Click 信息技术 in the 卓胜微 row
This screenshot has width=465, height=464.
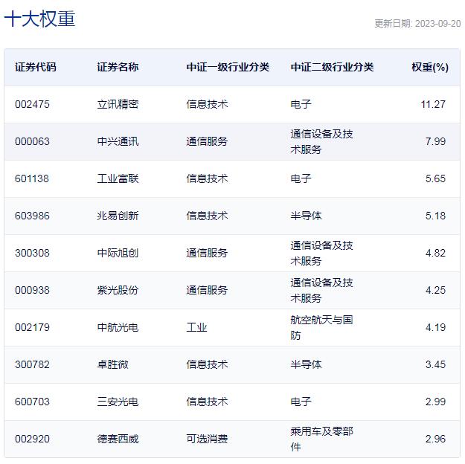pyautogui.click(x=207, y=364)
